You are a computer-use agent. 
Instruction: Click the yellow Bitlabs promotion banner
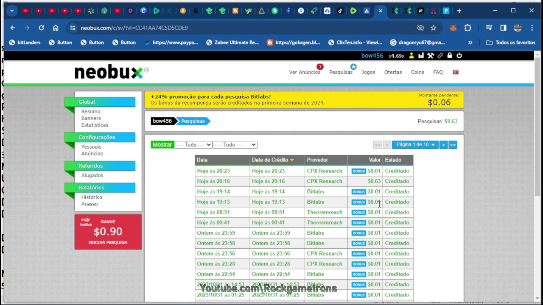coord(304,100)
